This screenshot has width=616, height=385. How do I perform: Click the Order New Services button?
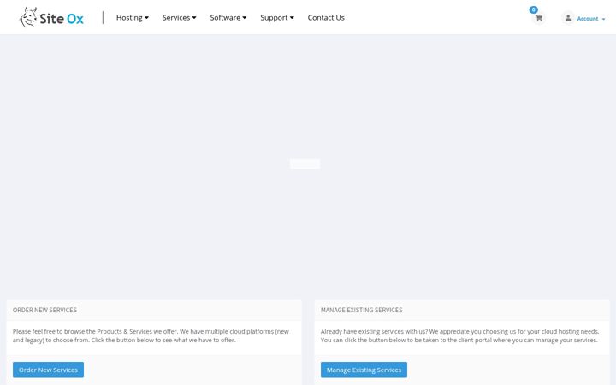click(x=48, y=370)
